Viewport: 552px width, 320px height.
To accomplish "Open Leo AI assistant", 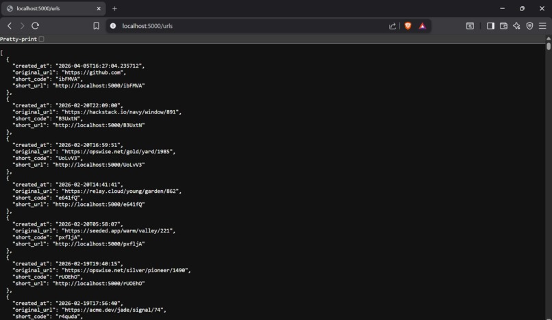I will [516, 26].
